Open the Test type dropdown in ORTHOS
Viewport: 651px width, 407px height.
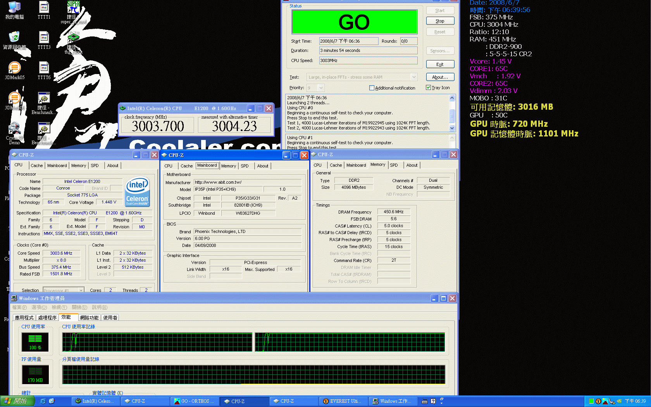pyautogui.click(x=414, y=77)
